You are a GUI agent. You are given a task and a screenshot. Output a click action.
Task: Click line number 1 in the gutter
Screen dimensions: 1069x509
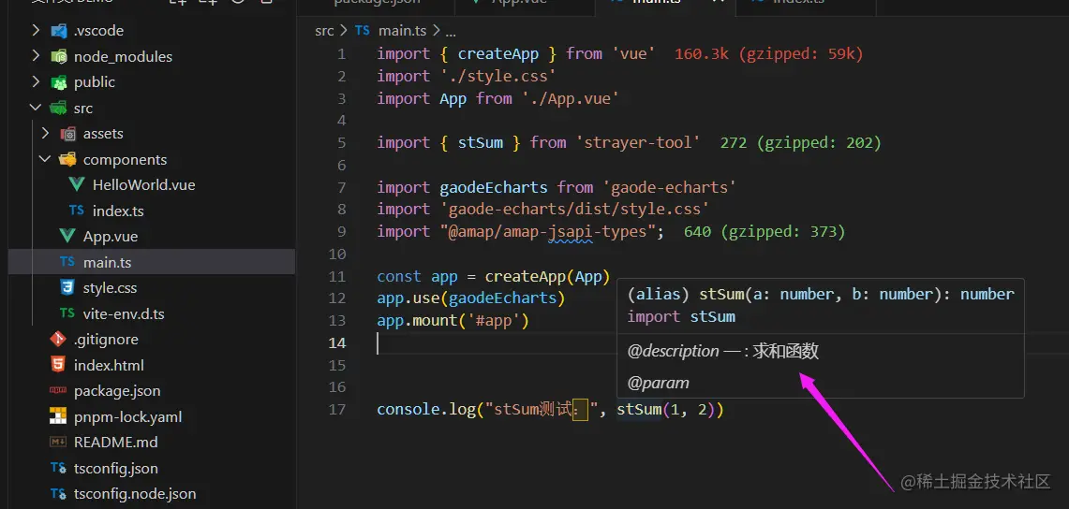(x=342, y=53)
